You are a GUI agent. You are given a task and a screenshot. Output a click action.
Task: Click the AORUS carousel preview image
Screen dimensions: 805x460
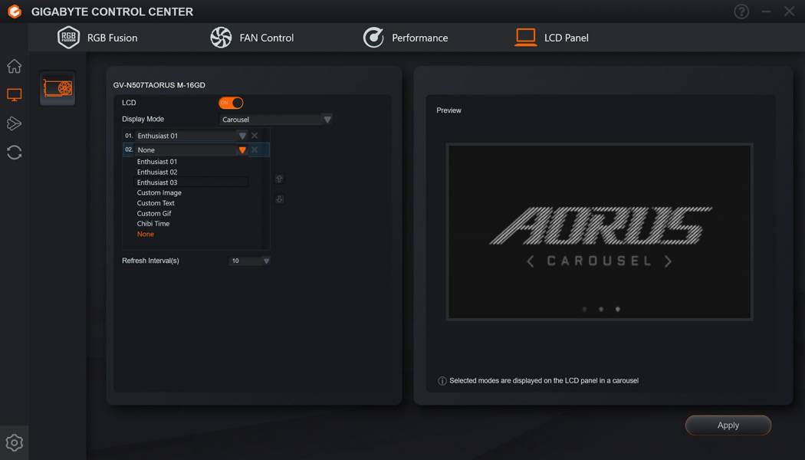pos(600,232)
